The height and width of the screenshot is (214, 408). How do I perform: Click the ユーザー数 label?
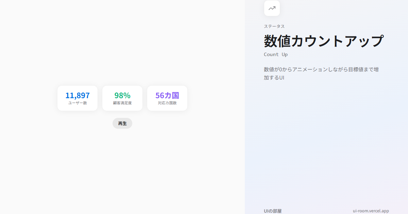[x=78, y=103]
